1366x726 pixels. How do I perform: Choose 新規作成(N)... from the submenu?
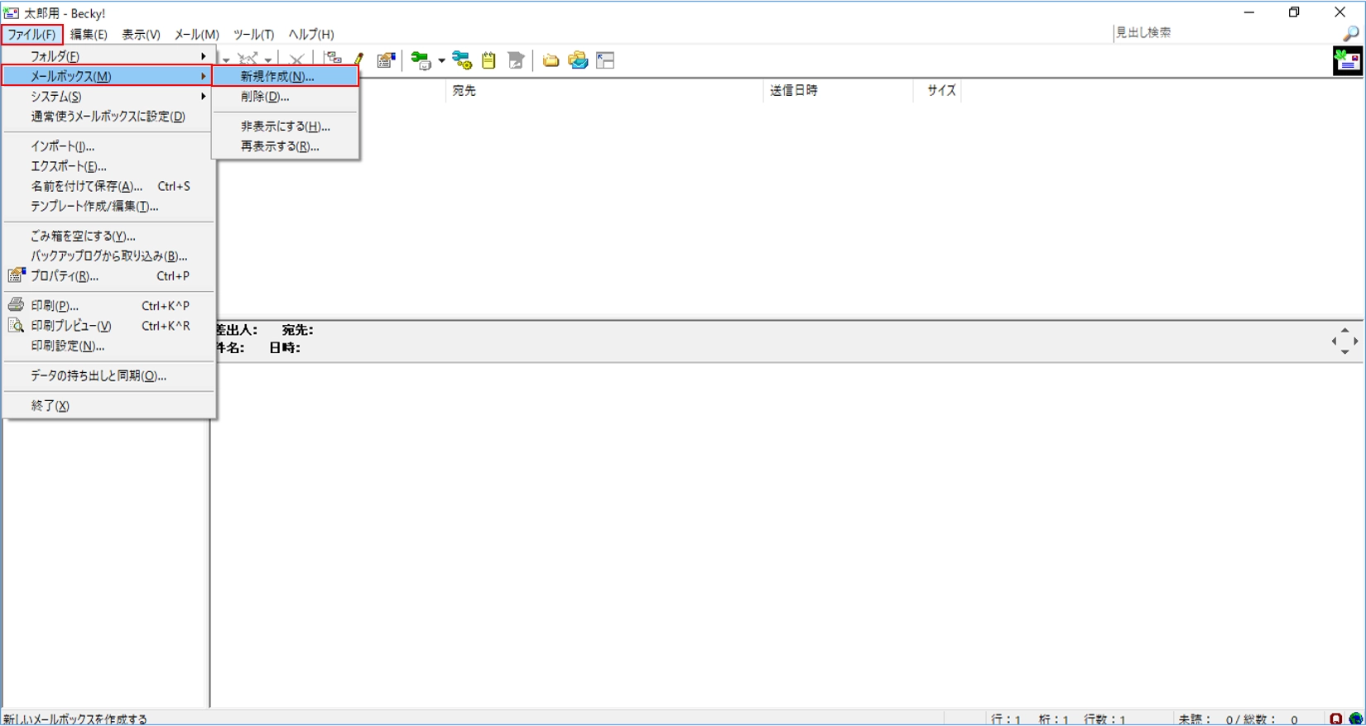pos(286,76)
